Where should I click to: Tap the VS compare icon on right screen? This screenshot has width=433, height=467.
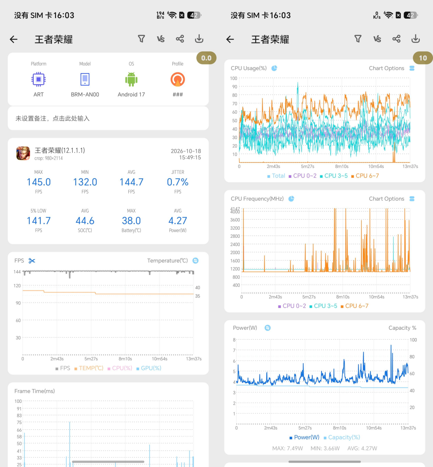[377, 39]
